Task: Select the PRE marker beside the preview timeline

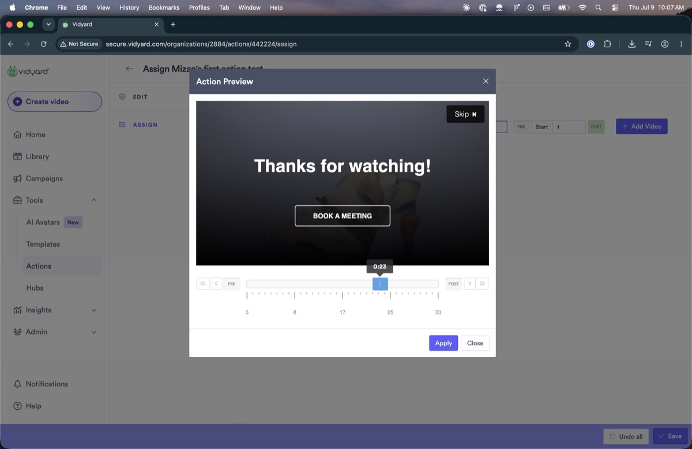Action: pos(232,284)
